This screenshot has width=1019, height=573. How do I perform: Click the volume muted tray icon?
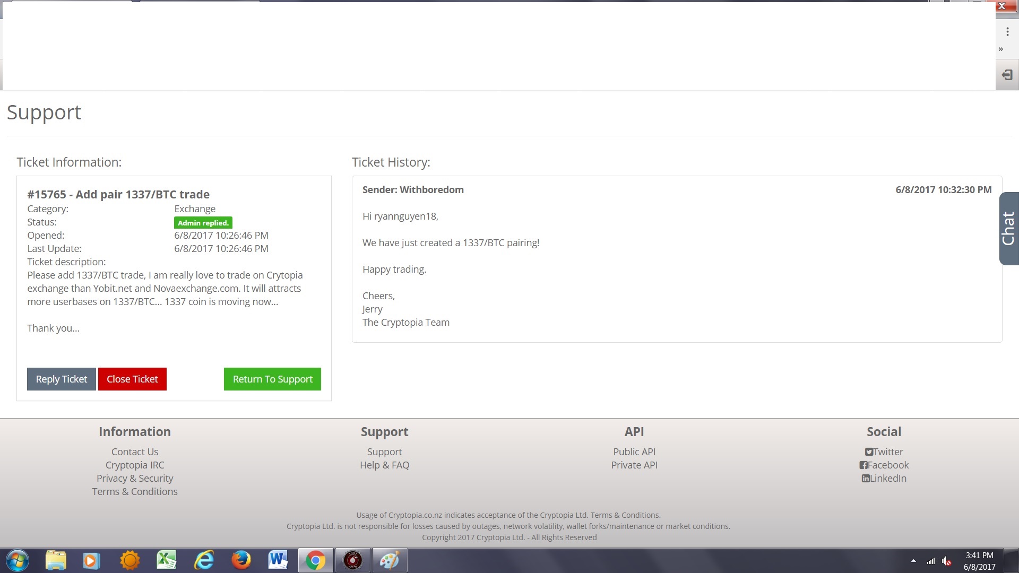pyautogui.click(x=947, y=561)
